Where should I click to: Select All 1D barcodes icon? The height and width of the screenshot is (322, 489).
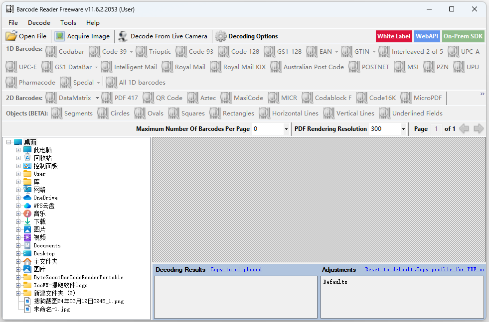111,82
